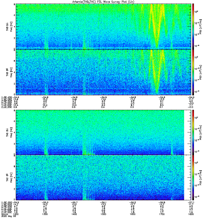This screenshot has width=204, height=218.
Task: Click the '12.7' Y position value under THC
Action: coord(132,204)
